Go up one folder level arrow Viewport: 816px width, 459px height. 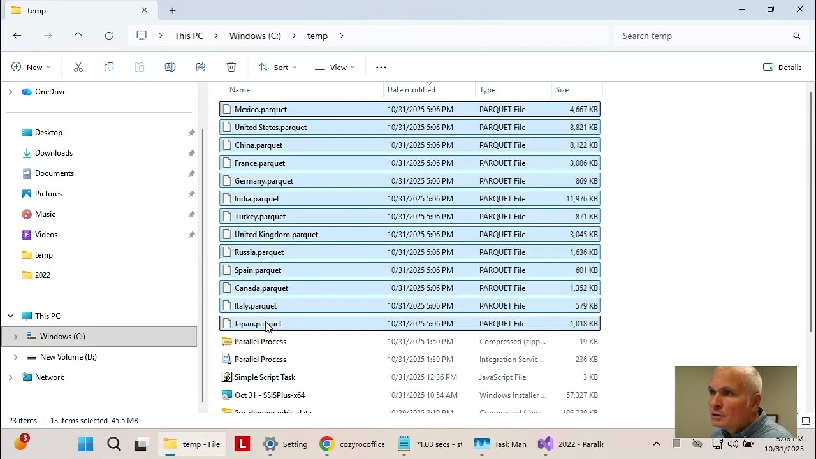(x=78, y=36)
